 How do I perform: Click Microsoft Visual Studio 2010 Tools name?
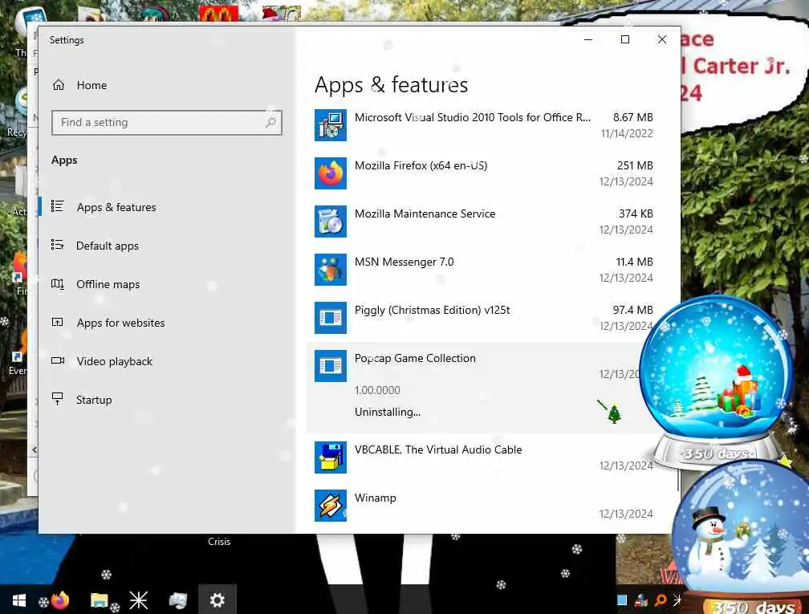click(x=472, y=118)
